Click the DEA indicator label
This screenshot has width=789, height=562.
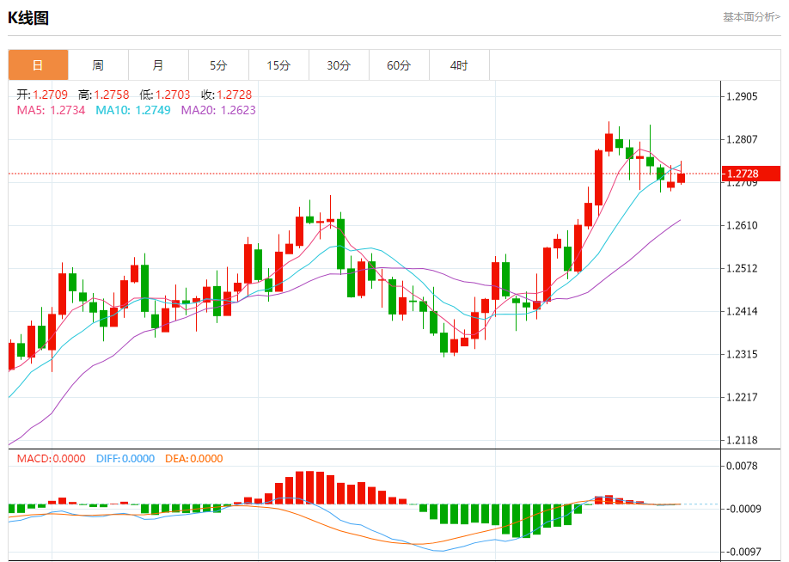193,459
